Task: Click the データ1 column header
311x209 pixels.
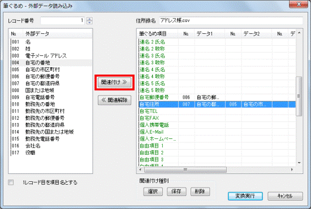Action: pyautogui.click(x=210, y=34)
